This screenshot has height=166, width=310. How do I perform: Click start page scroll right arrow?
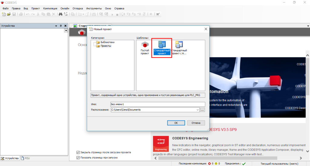tap(301, 158)
